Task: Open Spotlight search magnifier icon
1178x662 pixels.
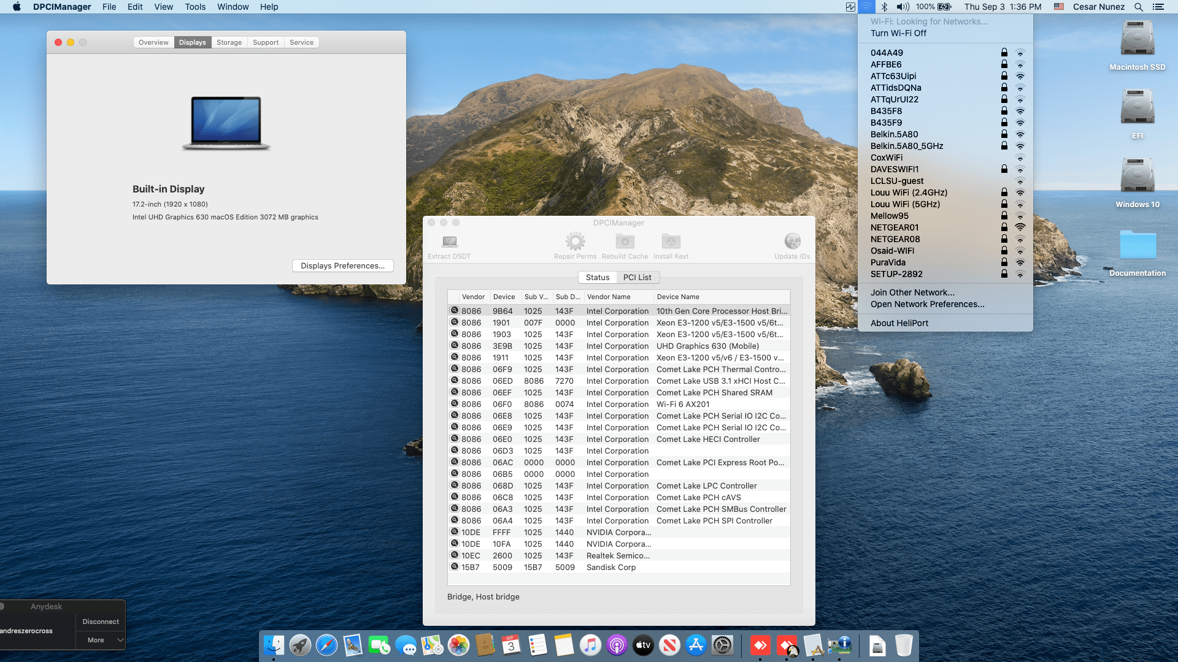Action: click(x=1138, y=7)
